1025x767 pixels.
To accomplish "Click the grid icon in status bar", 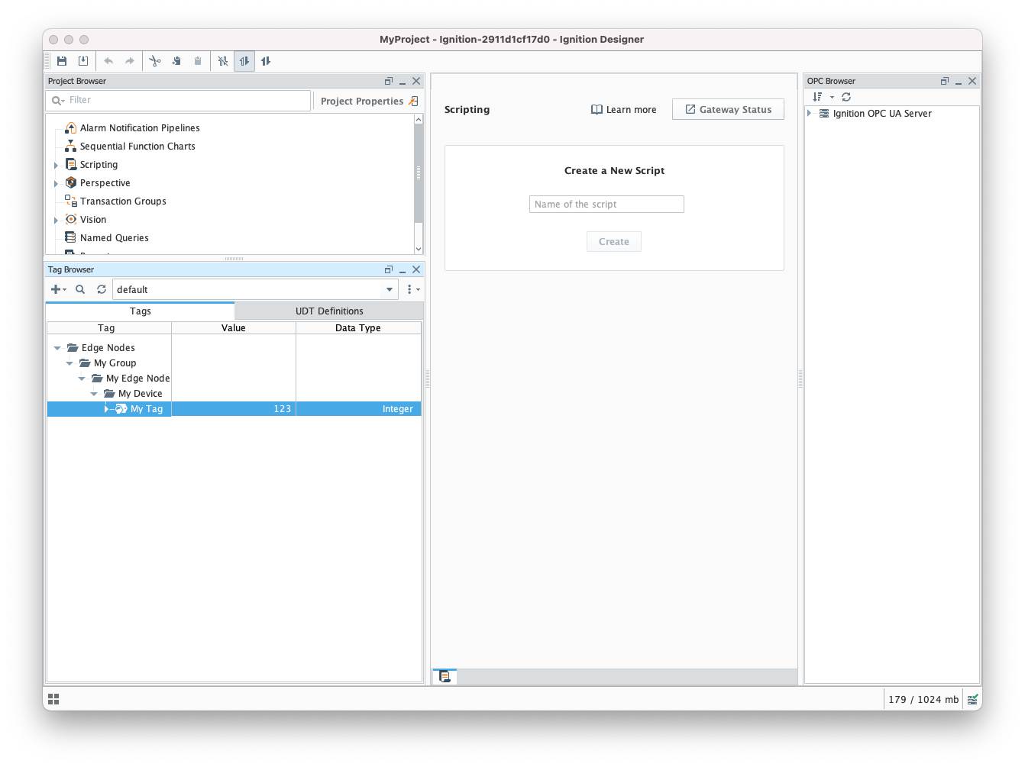I will (x=53, y=699).
